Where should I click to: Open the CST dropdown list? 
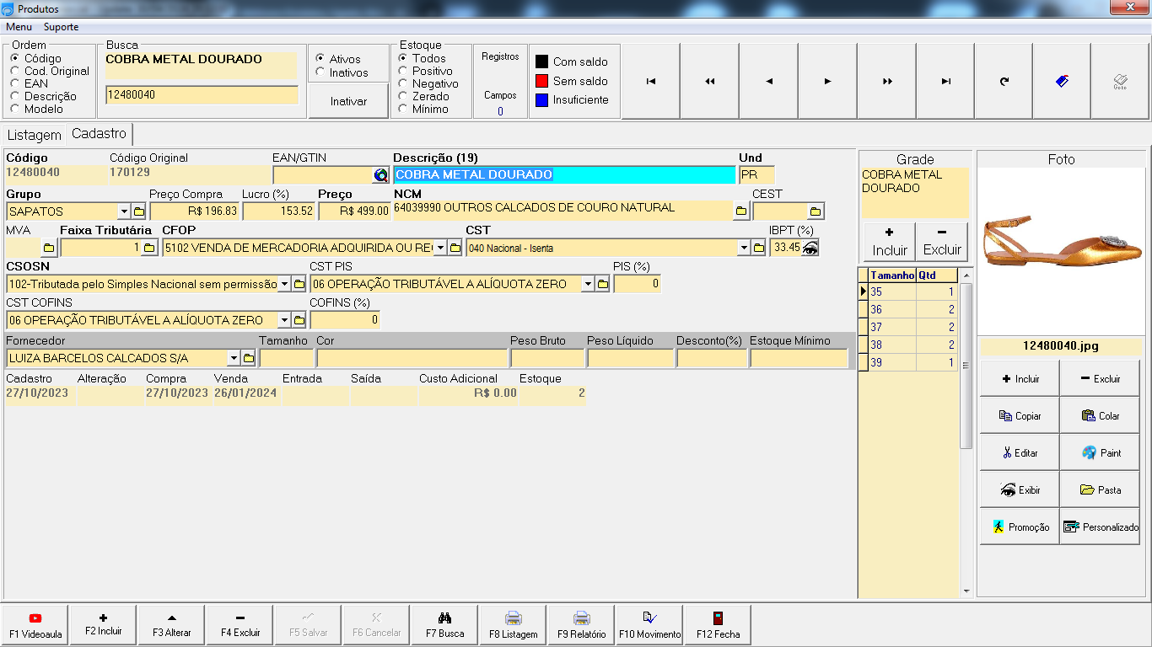[x=743, y=248]
